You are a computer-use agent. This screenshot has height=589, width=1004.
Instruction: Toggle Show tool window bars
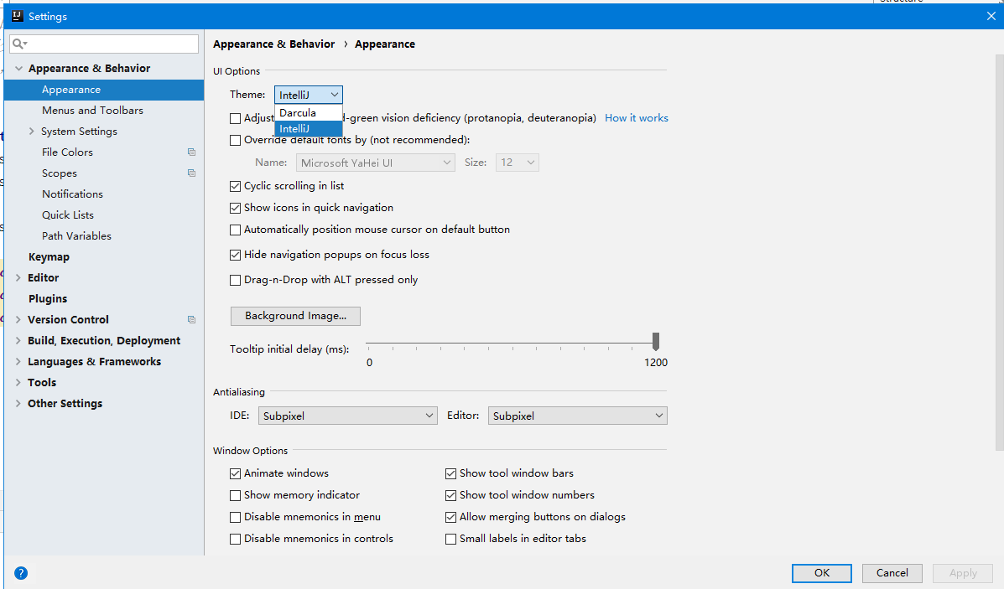(450, 474)
